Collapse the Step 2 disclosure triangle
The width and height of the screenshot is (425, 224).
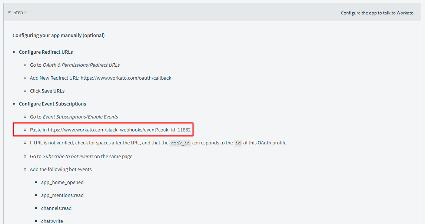(x=9, y=13)
